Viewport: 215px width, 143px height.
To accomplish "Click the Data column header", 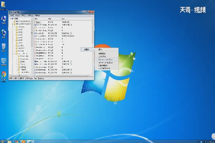I will tap(76, 19).
